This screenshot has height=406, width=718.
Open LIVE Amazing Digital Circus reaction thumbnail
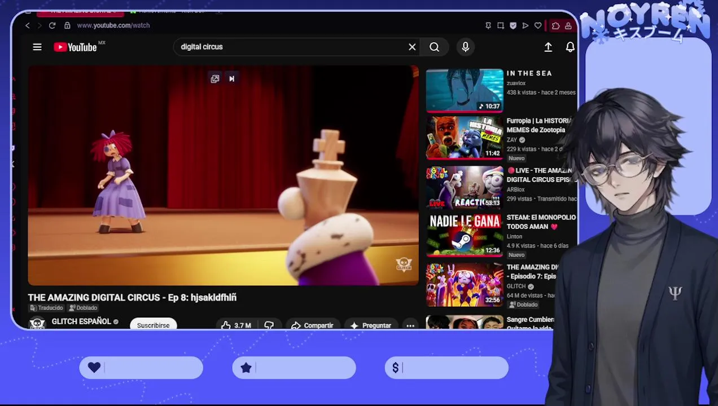click(465, 187)
